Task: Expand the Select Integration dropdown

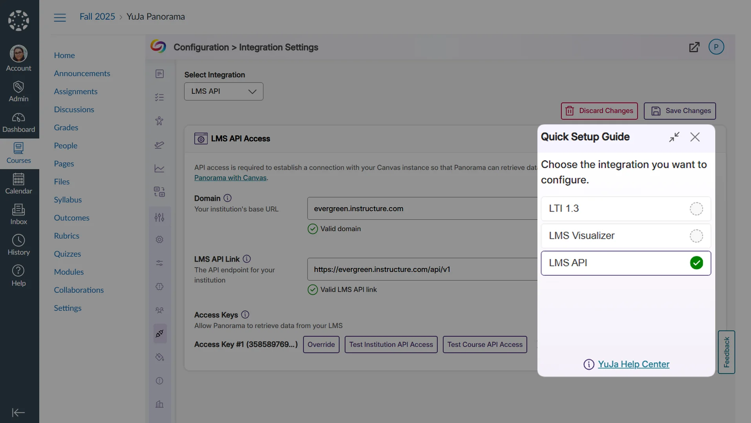Action: coord(223,91)
